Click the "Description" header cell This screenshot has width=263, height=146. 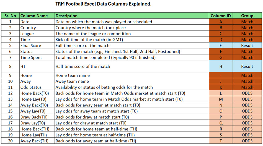point(66,16)
